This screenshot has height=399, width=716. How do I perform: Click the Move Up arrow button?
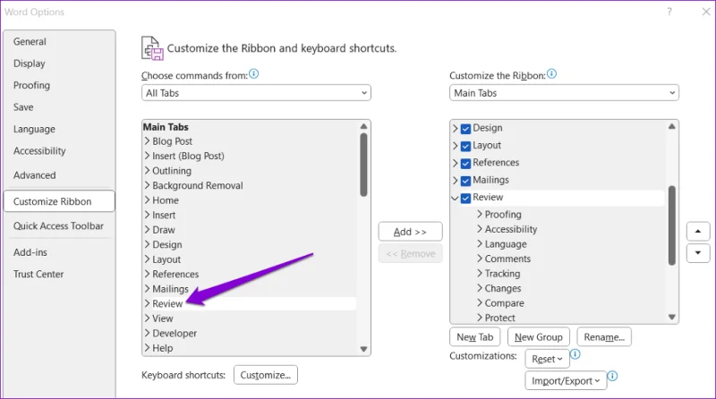(x=698, y=232)
